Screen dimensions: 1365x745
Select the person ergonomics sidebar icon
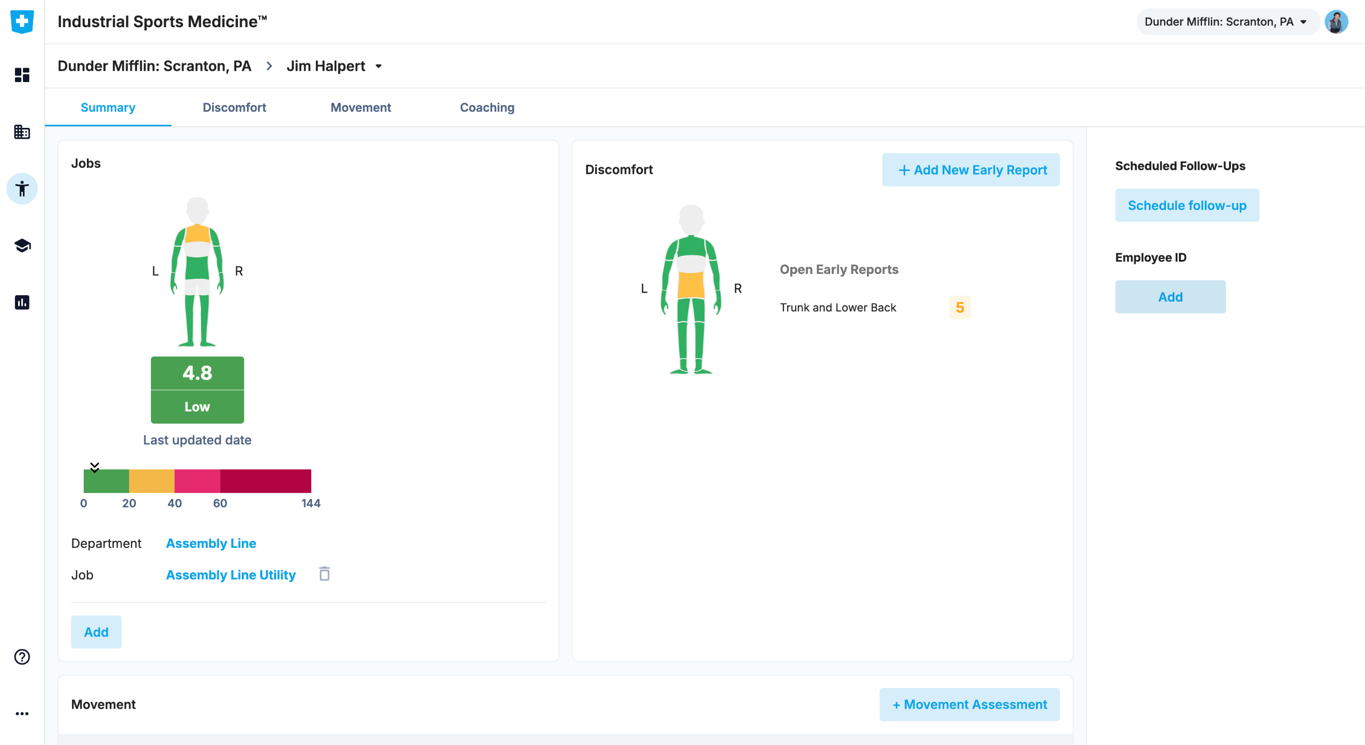pyautogui.click(x=22, y=189)
